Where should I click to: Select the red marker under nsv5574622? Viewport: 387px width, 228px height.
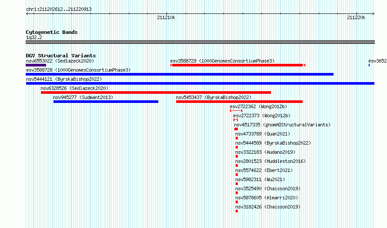(237, 175)
